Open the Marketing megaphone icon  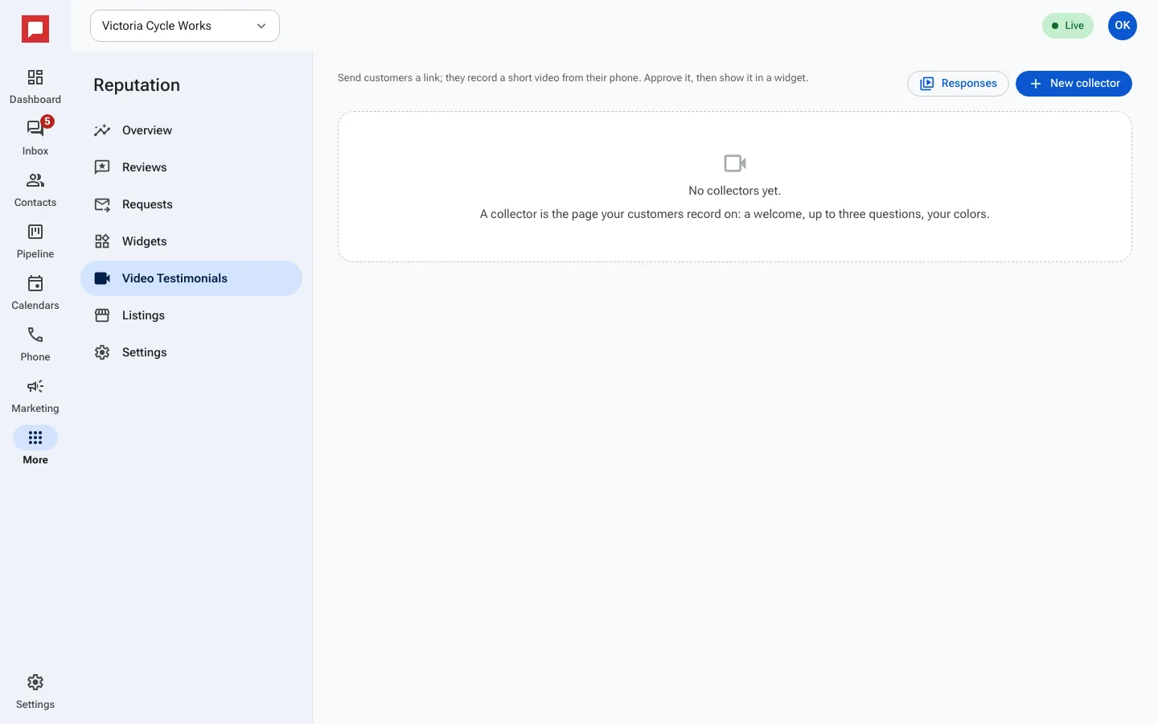point(35,386)
